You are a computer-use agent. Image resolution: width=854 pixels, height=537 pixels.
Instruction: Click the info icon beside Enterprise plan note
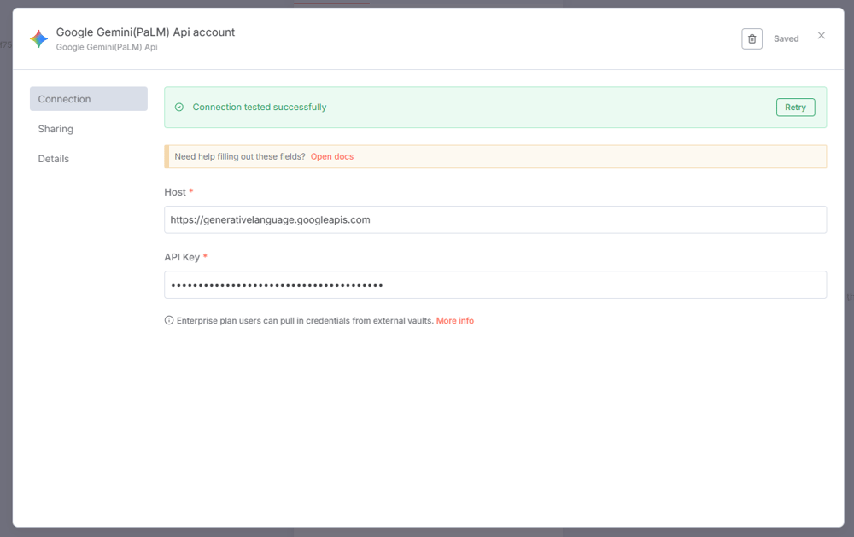169,321
